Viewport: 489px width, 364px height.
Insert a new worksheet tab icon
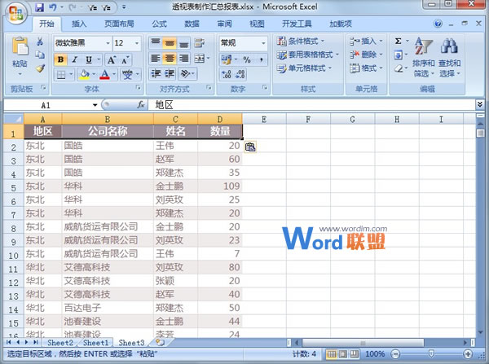160,342
